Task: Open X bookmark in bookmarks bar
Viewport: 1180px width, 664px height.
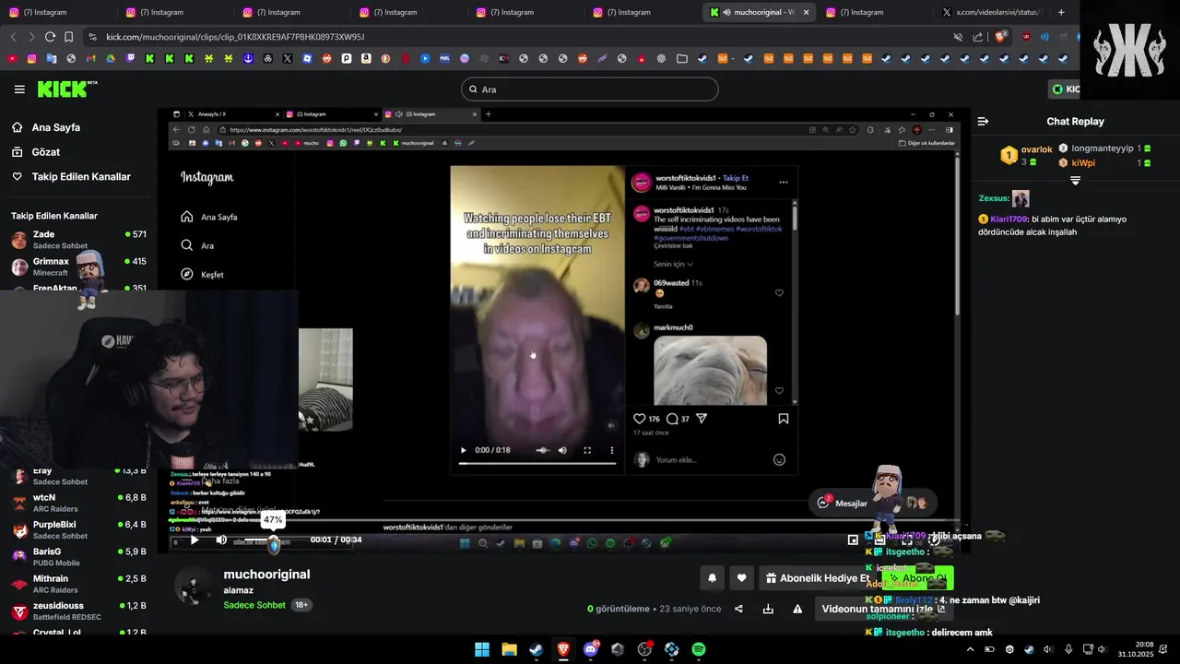Action: click(x=288, y=58)
